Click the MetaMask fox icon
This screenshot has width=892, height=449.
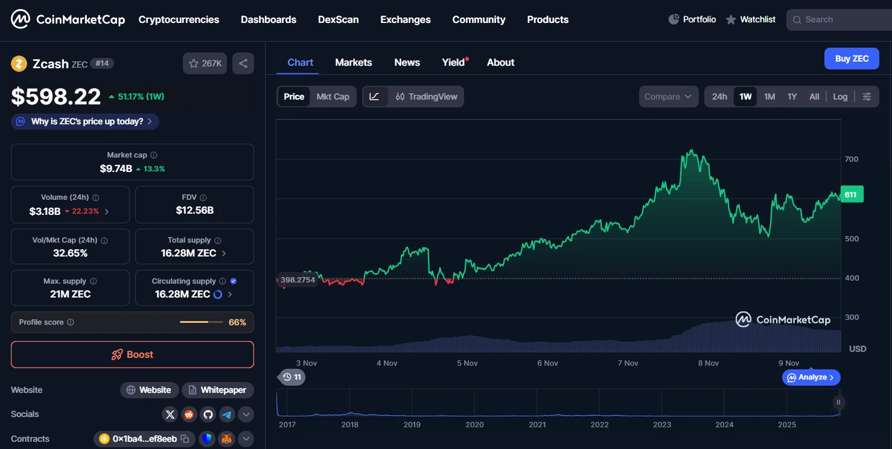click(x=227, y=439)
